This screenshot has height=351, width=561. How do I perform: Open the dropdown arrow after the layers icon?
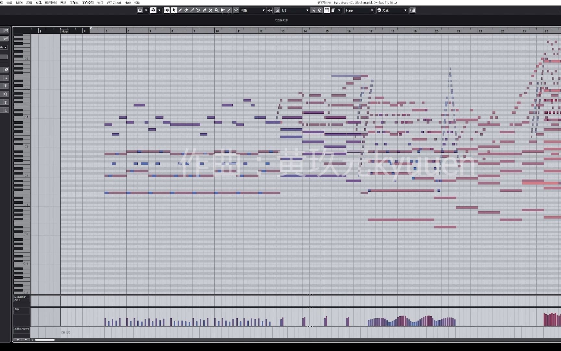(x=339, y=10)
